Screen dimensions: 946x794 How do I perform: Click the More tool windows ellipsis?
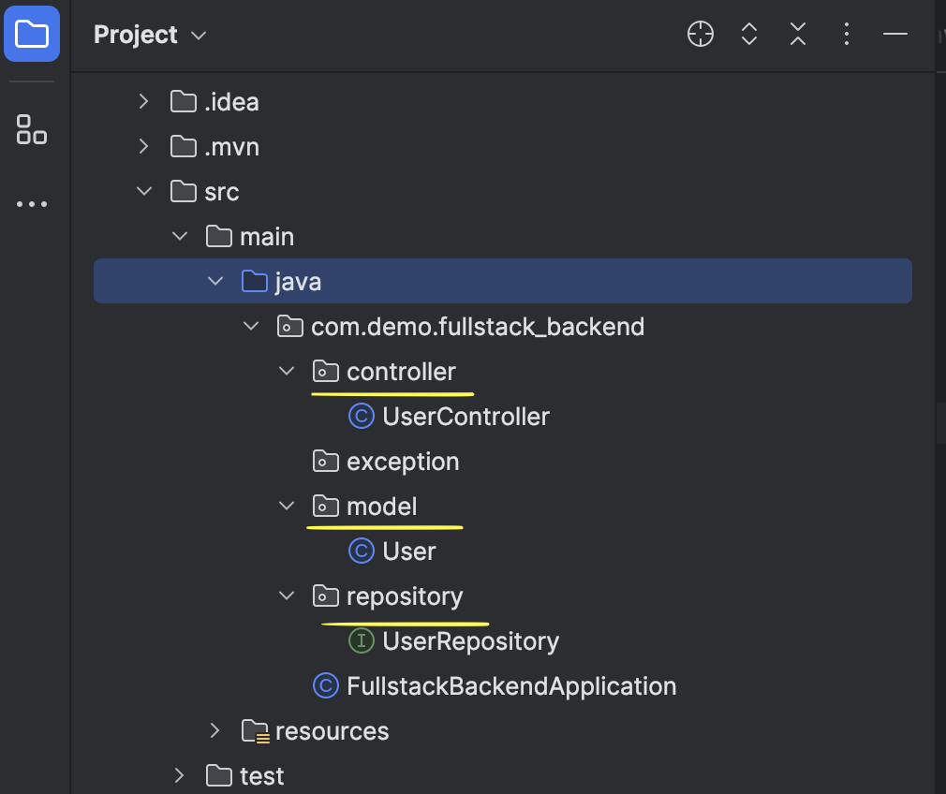[32, 204]
